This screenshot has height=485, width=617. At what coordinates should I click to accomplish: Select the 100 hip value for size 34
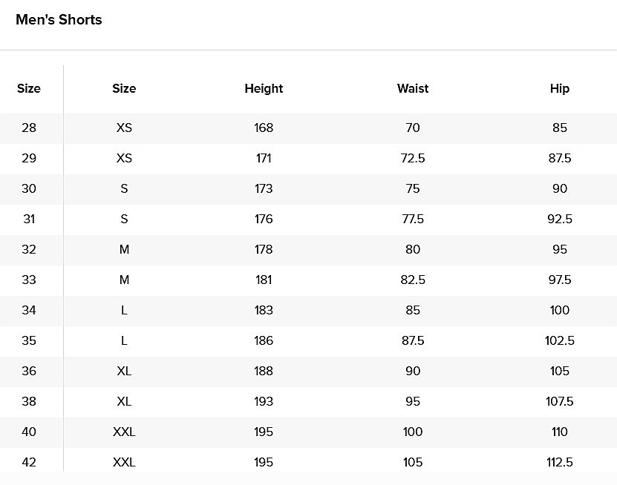[x=560, y=310]
